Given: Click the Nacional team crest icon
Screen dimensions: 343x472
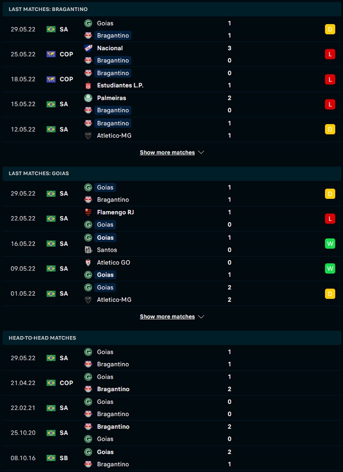Looking at the screenshot, I should [x=88, y=48].
